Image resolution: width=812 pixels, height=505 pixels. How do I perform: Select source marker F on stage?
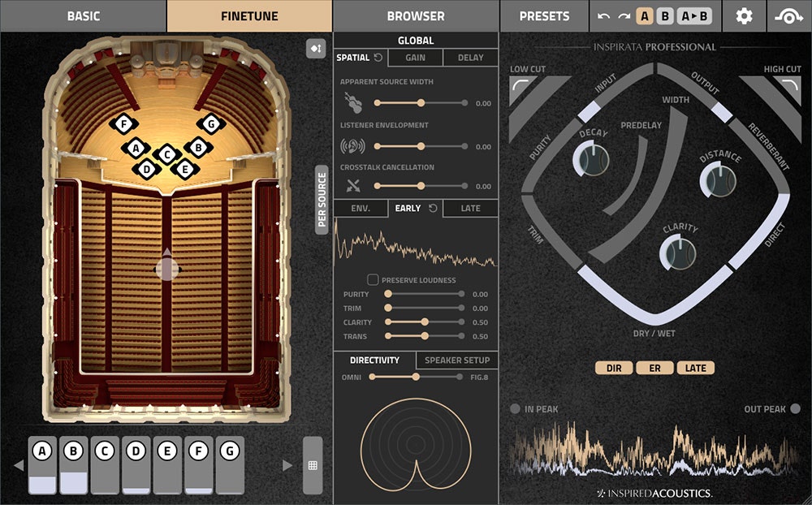(x=123, y=124)
